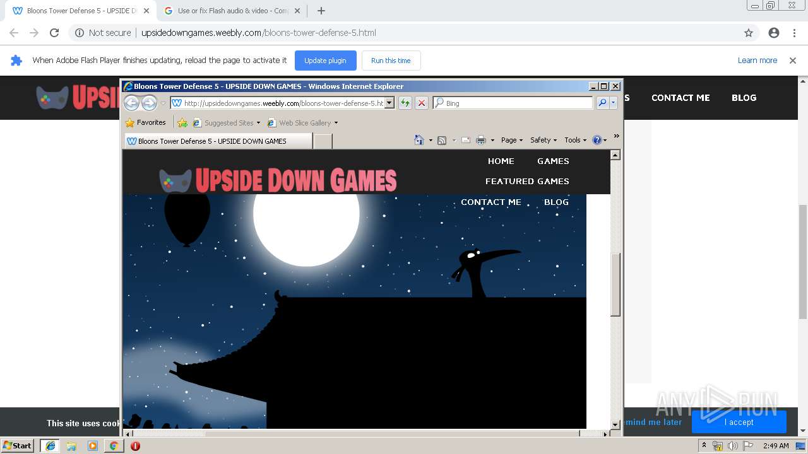The image size is (808, 454).
Task: Open the Chrome three-dot menu
Action: pos(794,33)
